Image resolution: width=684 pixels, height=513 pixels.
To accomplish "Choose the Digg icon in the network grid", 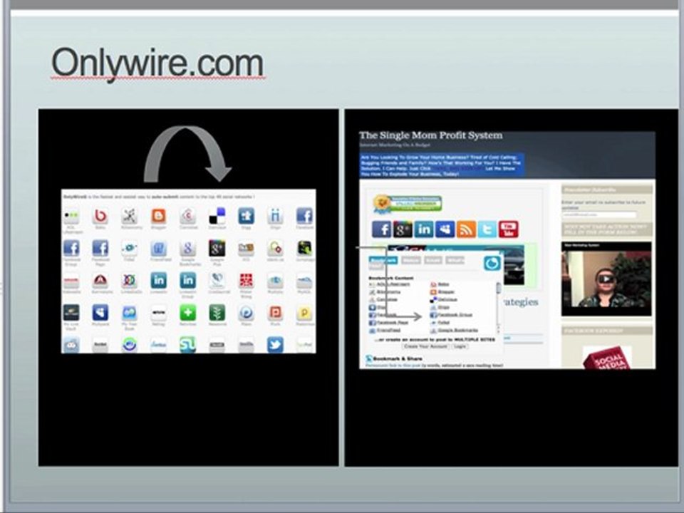I will (x=246, y=216).
